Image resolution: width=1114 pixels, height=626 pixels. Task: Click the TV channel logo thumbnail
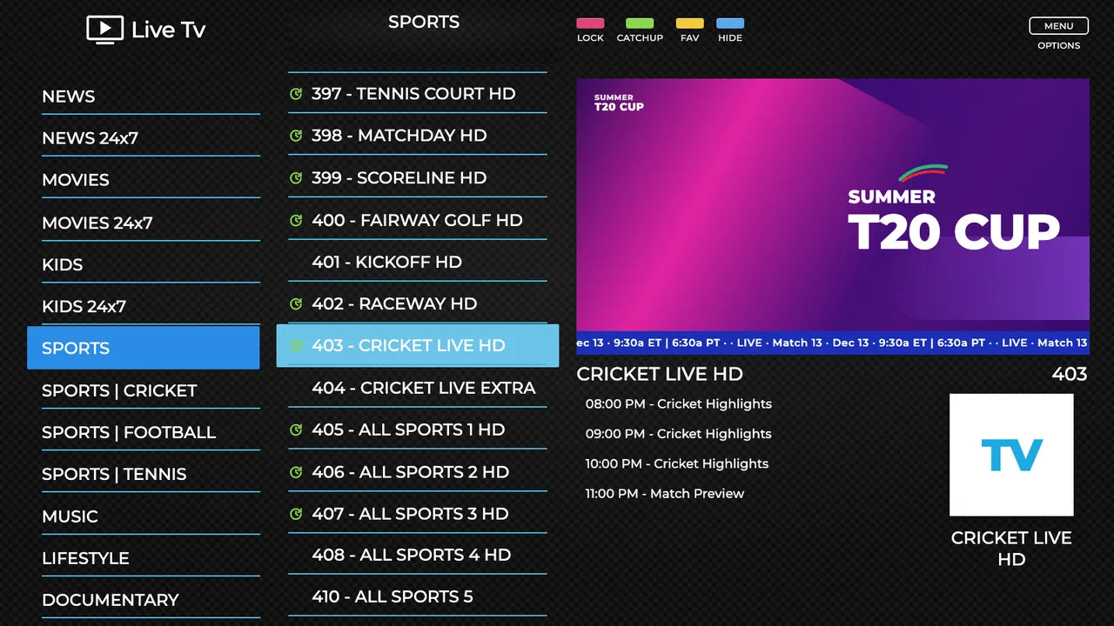(1011, 455)
